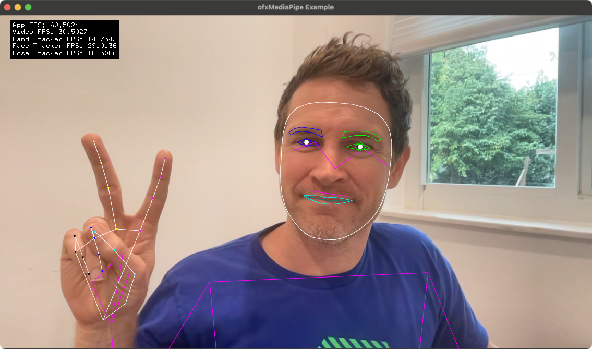Screen dimensions: 592x349
Task: Minimize the window with the yellow button
Action: [x=18, y=7]
